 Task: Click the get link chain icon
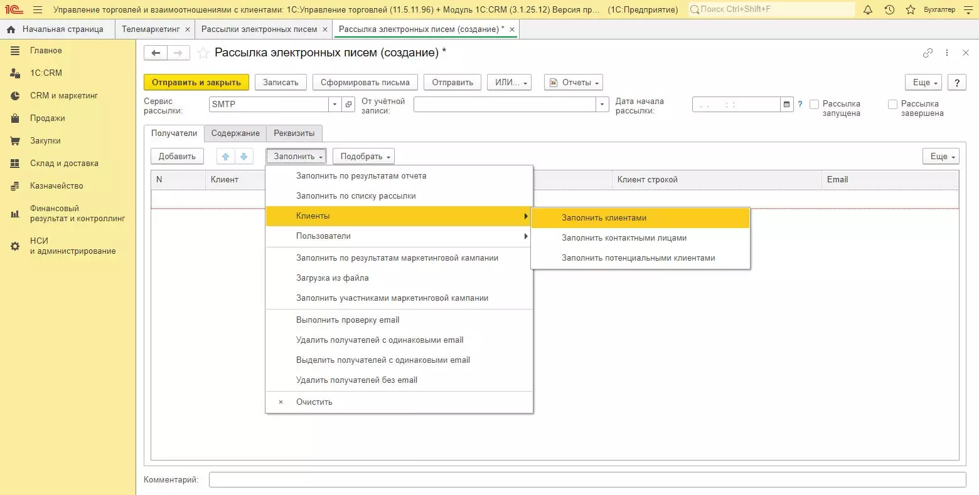(928, 53)
